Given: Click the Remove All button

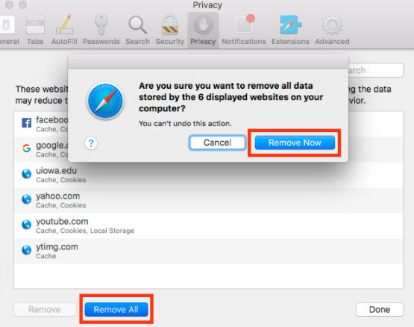Looking at the screenshot, I should 116,309.
